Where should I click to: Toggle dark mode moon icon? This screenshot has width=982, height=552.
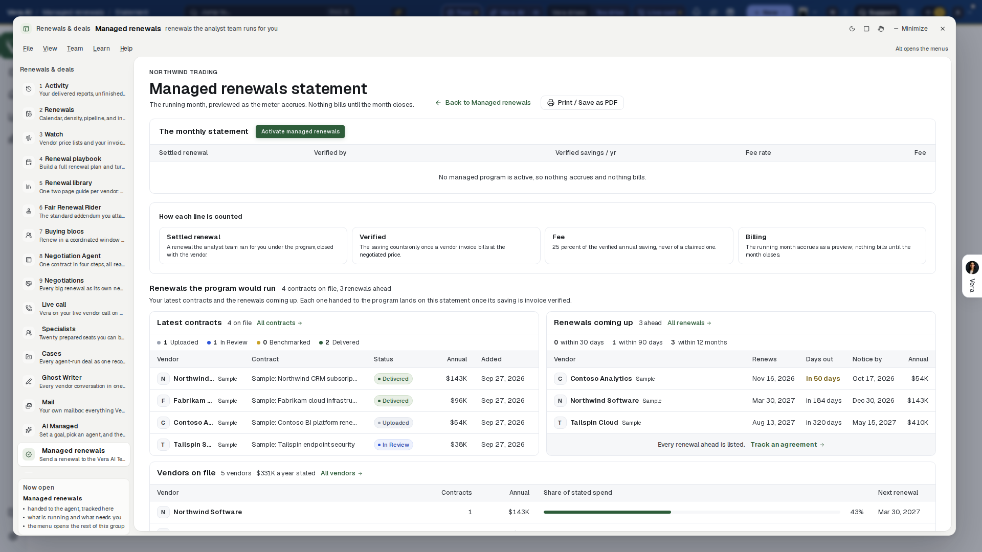(852, 29)
